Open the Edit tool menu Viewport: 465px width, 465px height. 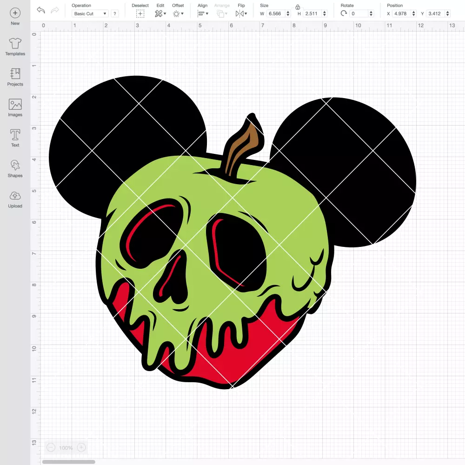tap(160, 13)
